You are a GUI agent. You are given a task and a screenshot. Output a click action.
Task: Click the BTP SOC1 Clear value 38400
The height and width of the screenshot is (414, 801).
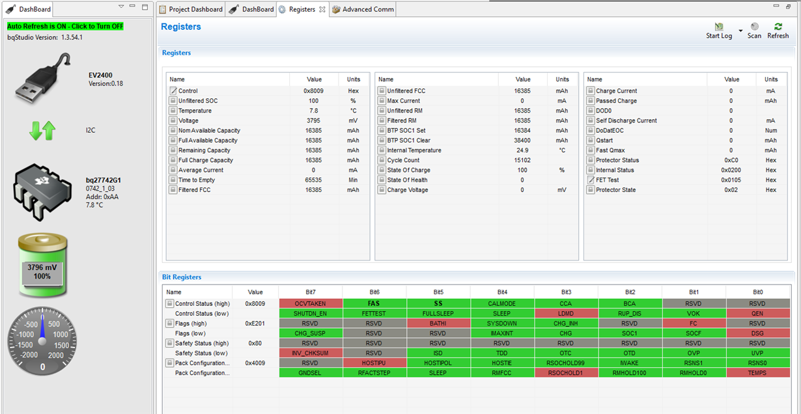coord(522,141)
